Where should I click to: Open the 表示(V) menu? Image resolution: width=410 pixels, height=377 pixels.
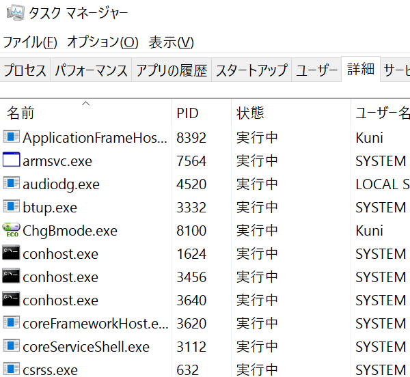click(172, 42)
